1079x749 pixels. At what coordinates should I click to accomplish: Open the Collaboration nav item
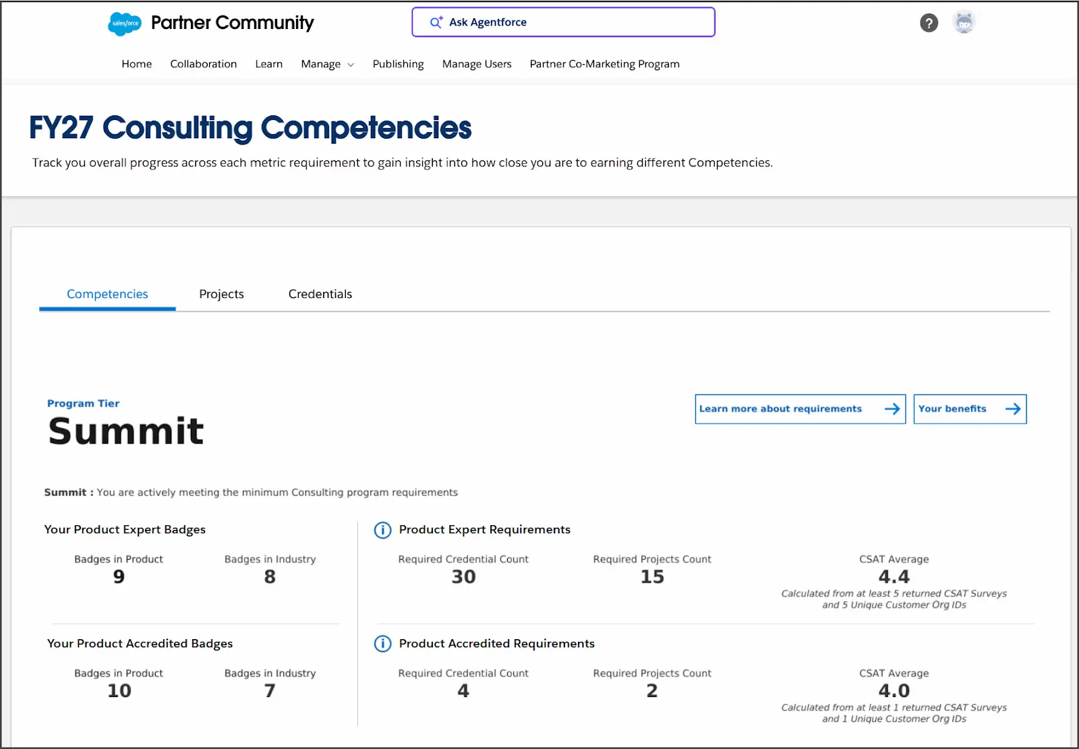pyautogui.click(x=204, y=64)
